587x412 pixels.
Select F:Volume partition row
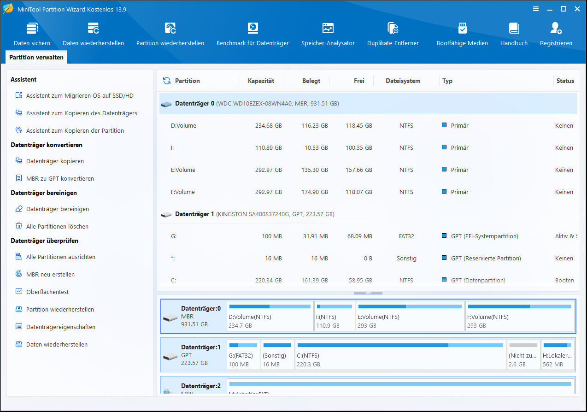pyautogui.click(x=368, y=192)
